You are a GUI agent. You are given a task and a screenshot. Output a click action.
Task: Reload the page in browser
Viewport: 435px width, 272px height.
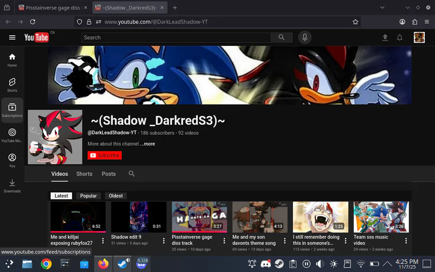[x=33, y=22]
